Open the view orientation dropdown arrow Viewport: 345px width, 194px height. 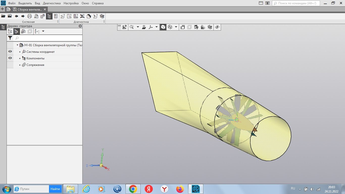(x=157, y=27)
